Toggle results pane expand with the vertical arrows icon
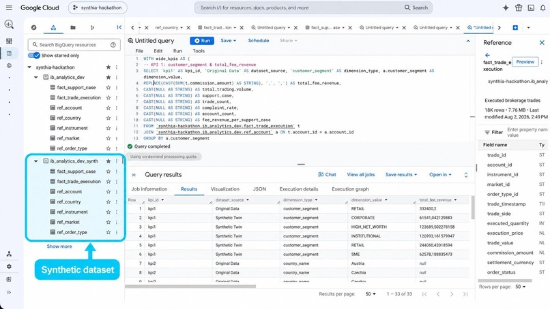550x309 pixels. [x=466, y=175]
